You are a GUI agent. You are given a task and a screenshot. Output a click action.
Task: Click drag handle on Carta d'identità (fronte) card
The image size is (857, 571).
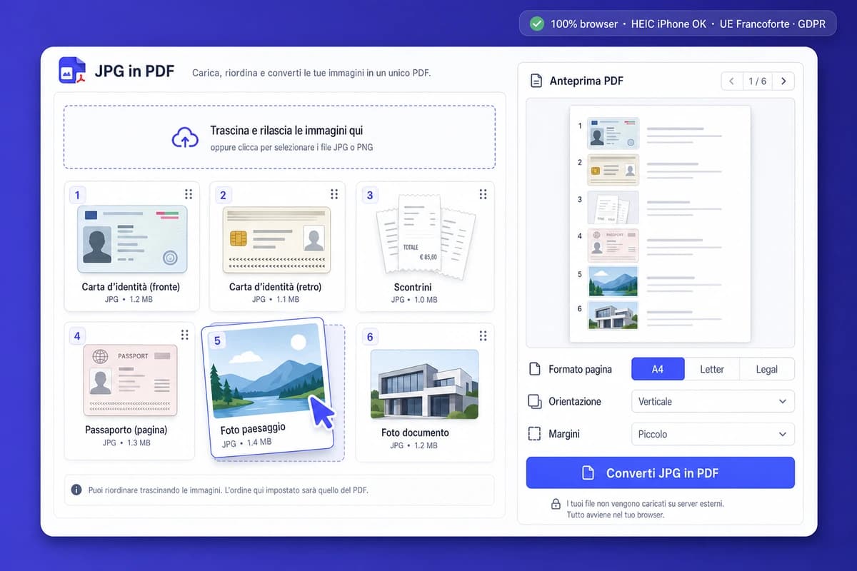[189, 194]
